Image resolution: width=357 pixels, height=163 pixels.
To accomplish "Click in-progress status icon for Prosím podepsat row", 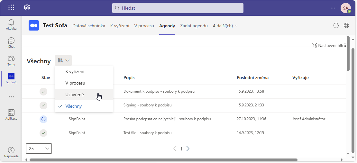I will pos(43,119).
